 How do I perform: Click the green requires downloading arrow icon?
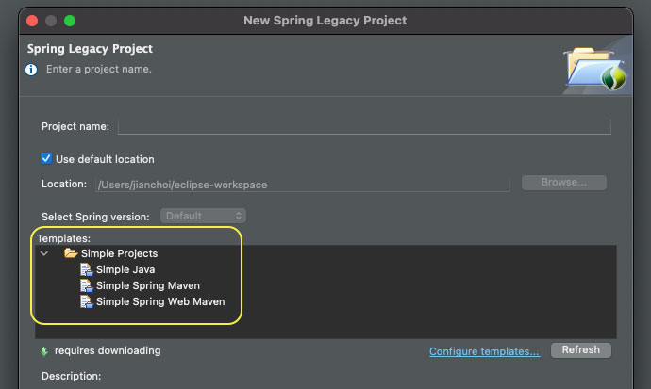point(44,351)
